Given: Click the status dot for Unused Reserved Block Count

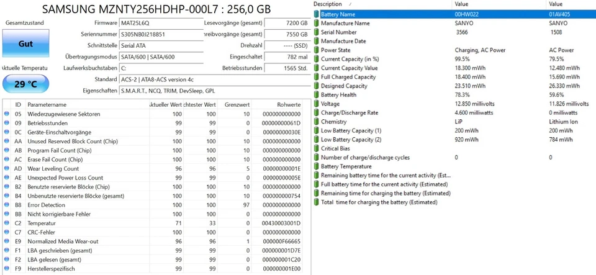Looking at the screenshot, I should [6, 142].
